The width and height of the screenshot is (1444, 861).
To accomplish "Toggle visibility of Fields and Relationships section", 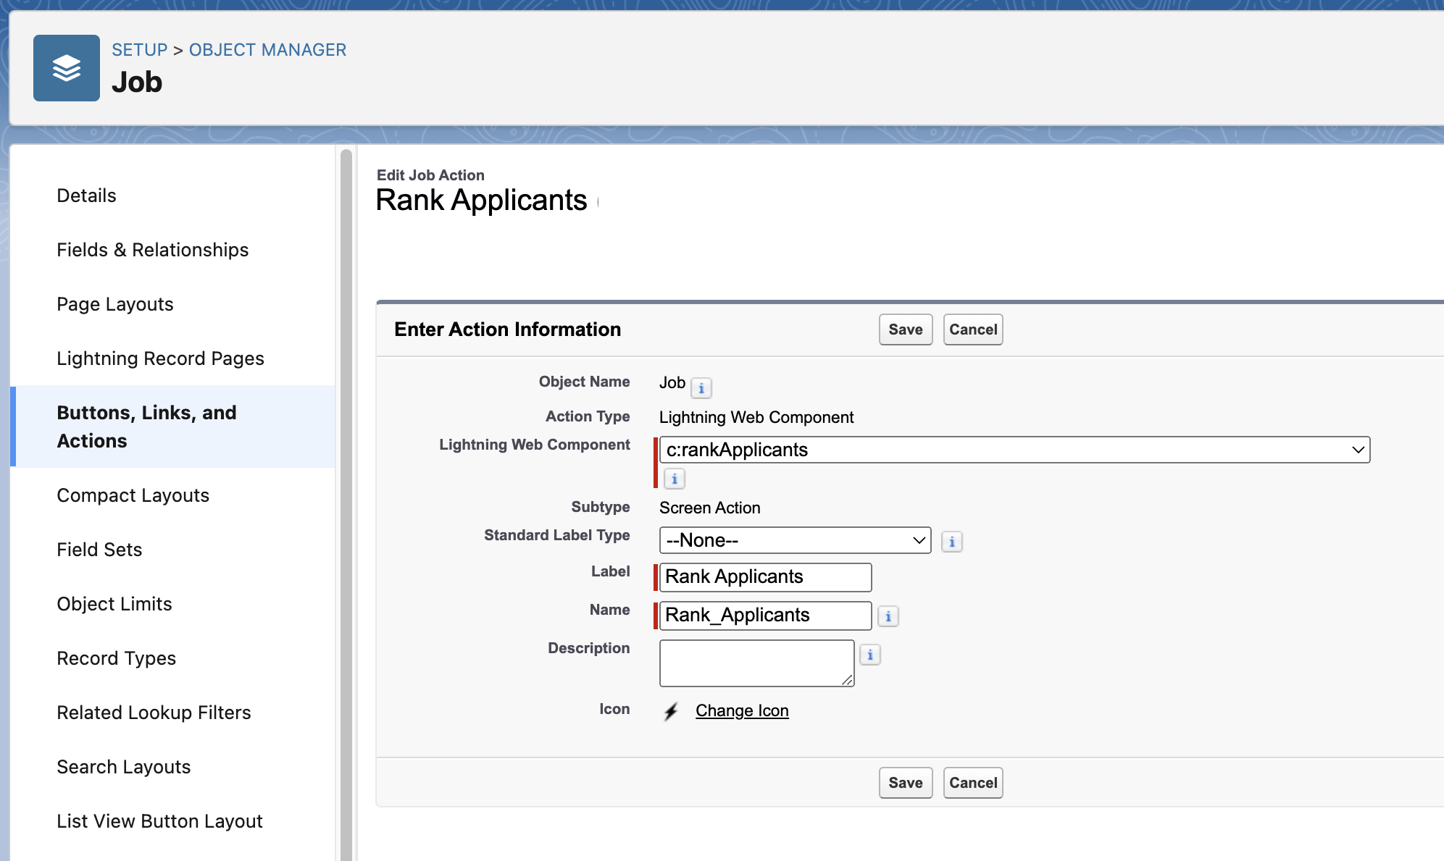I will (x=151, y=249).
